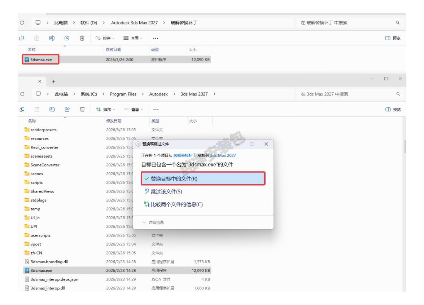
Task: Open a new tab with the plus icon
Action: click(53, 81)
